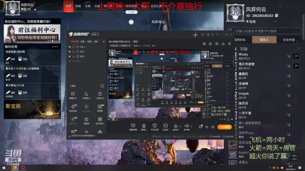Focus the player name search field
The image size is (305, 171).
[264, 31]
